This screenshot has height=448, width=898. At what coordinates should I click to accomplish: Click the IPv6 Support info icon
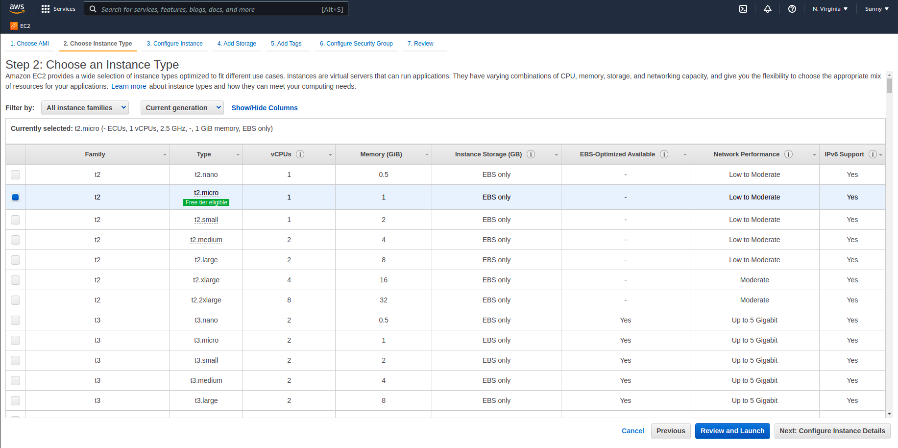point(873,153)
